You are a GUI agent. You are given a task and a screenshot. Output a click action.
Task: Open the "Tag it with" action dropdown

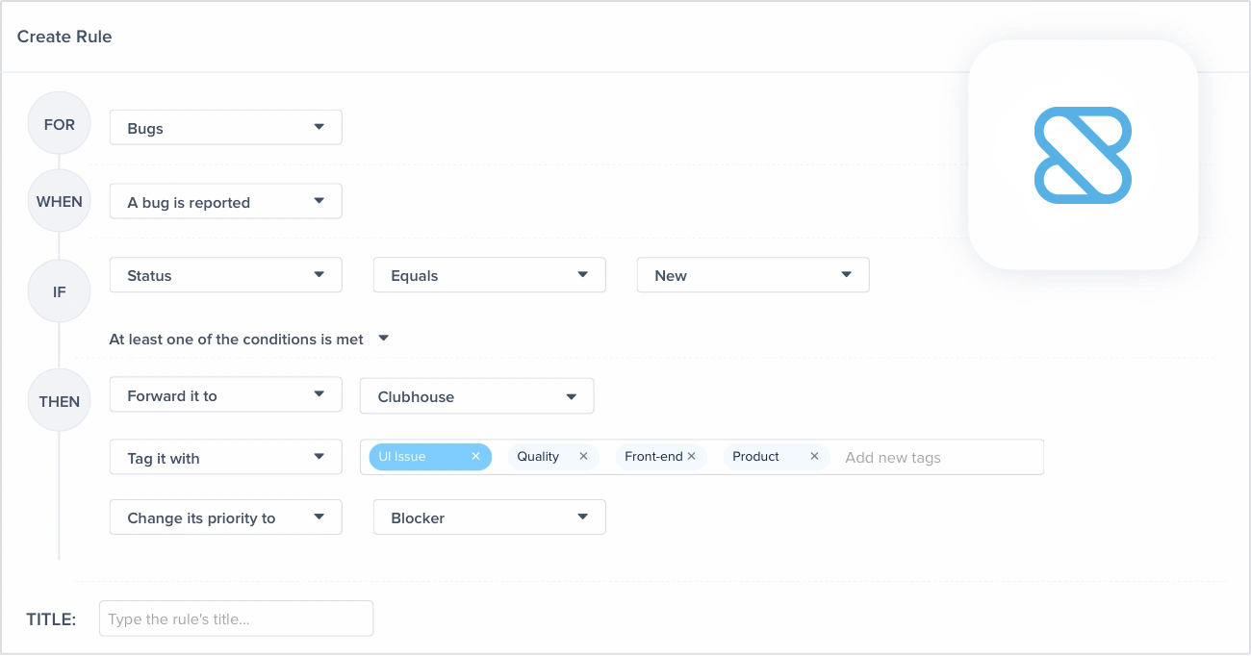(x=225, y=457)
